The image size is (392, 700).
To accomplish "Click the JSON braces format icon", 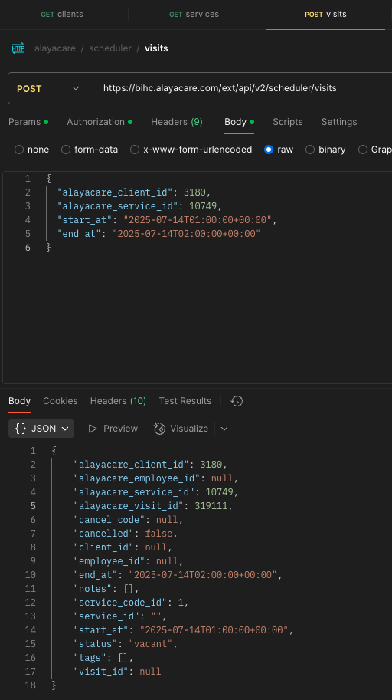I will pyautogui.click(x=21, y=429).
